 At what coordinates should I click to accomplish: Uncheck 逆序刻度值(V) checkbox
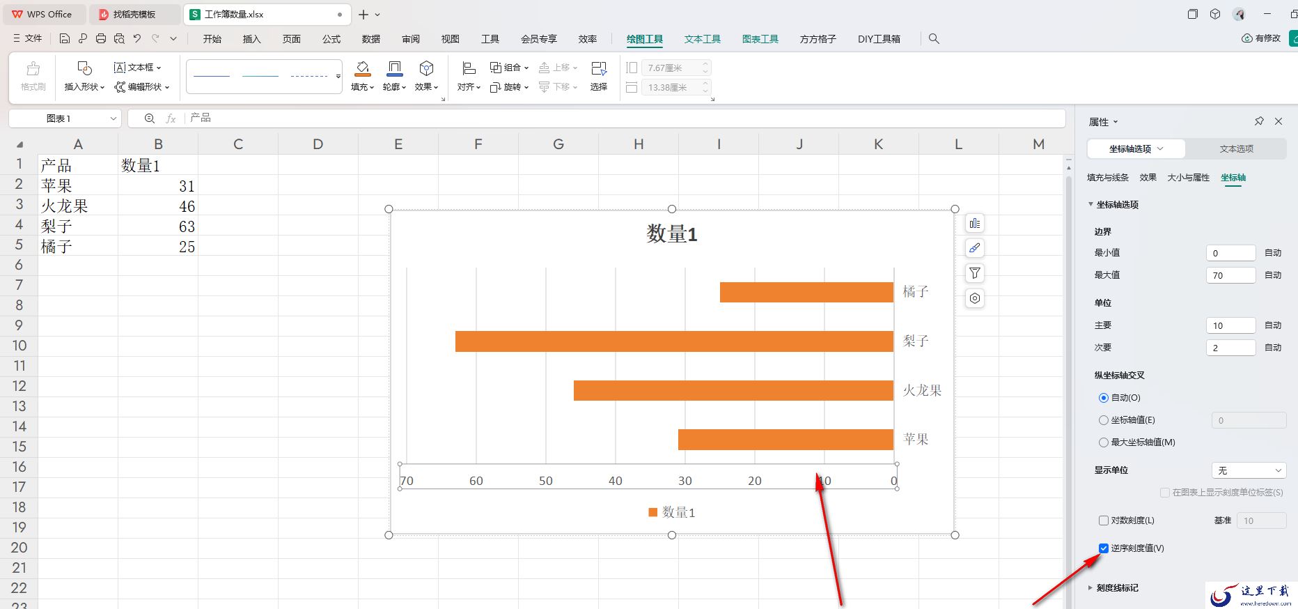1104,548
